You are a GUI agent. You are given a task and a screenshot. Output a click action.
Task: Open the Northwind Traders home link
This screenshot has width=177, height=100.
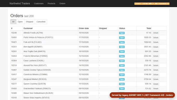(20, 3)
